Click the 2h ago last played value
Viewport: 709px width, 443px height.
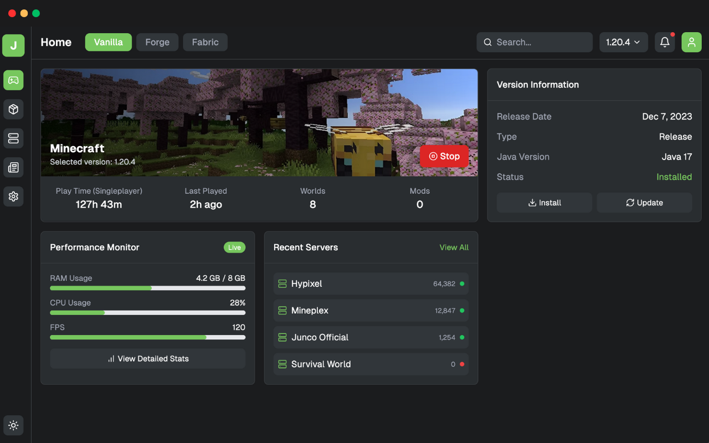click(x=206, y=204)
